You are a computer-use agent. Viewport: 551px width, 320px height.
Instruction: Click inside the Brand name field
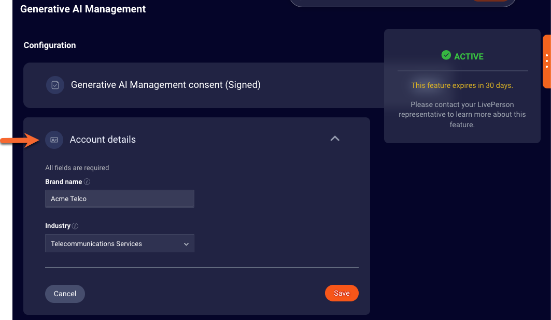pyautogui.click(x=119, y=199)
